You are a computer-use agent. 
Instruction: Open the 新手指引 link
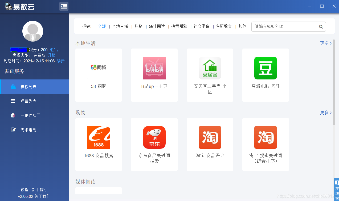[40, 190]
